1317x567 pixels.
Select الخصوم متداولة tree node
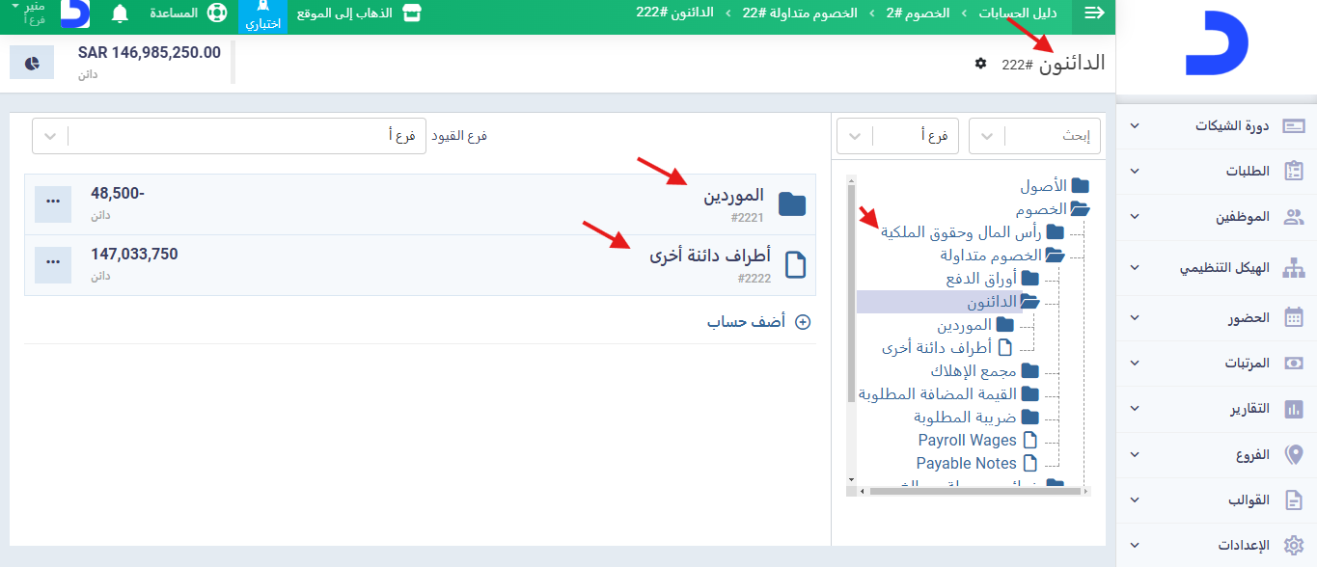tap(991, 256)
